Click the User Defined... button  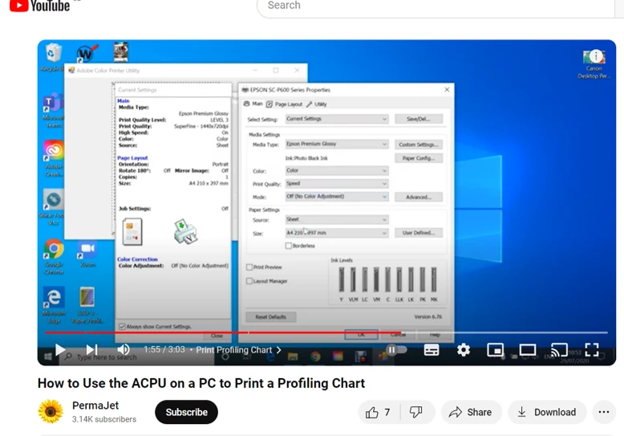(418, 233)
